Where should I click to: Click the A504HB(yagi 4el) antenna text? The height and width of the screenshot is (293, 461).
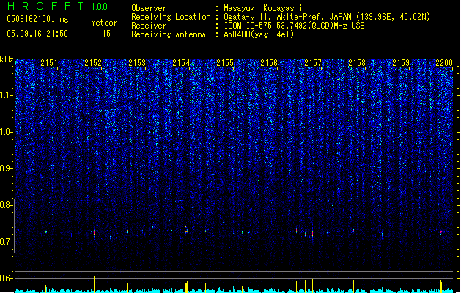[259, 34]
